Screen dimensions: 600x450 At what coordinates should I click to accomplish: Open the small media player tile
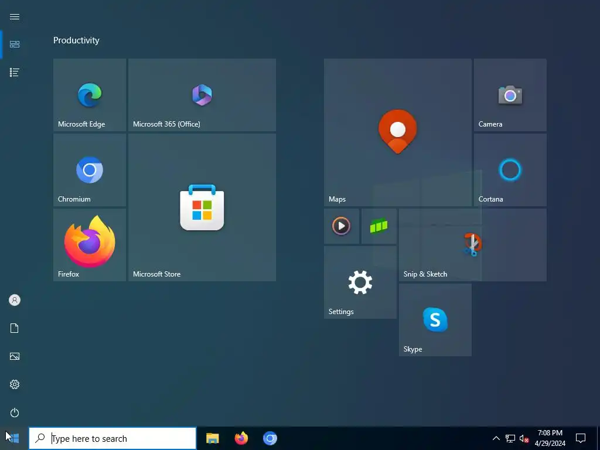click(342, 226)
